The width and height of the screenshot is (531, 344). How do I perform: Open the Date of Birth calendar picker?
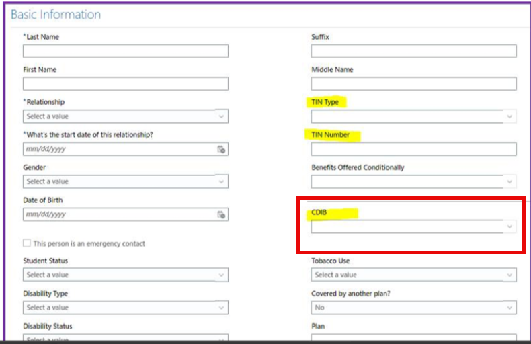[x=221, y=214]
